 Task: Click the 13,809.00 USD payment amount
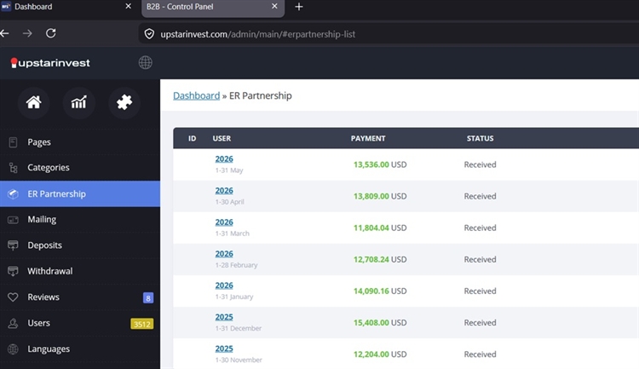coord(380,196)
